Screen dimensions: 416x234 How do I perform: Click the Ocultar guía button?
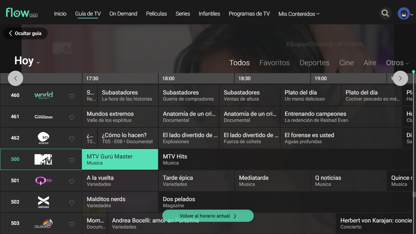coord(25,33)
